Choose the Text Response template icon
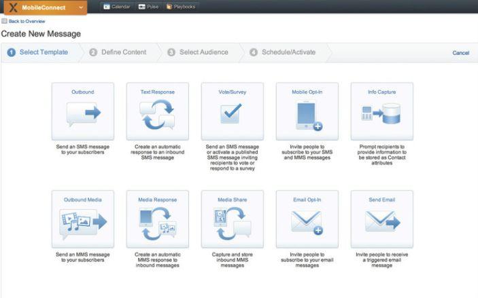This screenshot has width=478, height=298. point(158,115)
